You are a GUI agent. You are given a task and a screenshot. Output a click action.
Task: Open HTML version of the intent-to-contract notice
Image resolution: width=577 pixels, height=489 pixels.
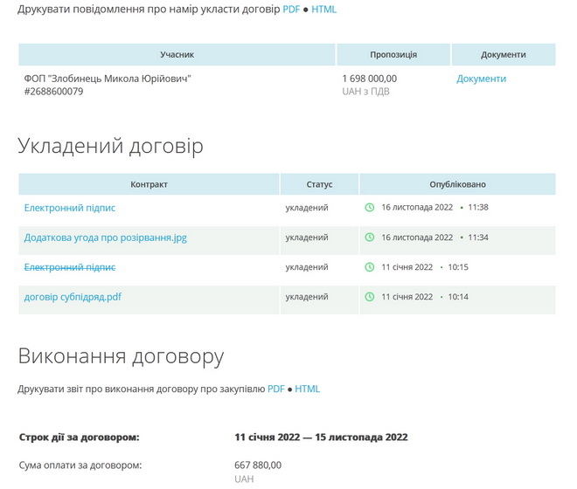323,10
